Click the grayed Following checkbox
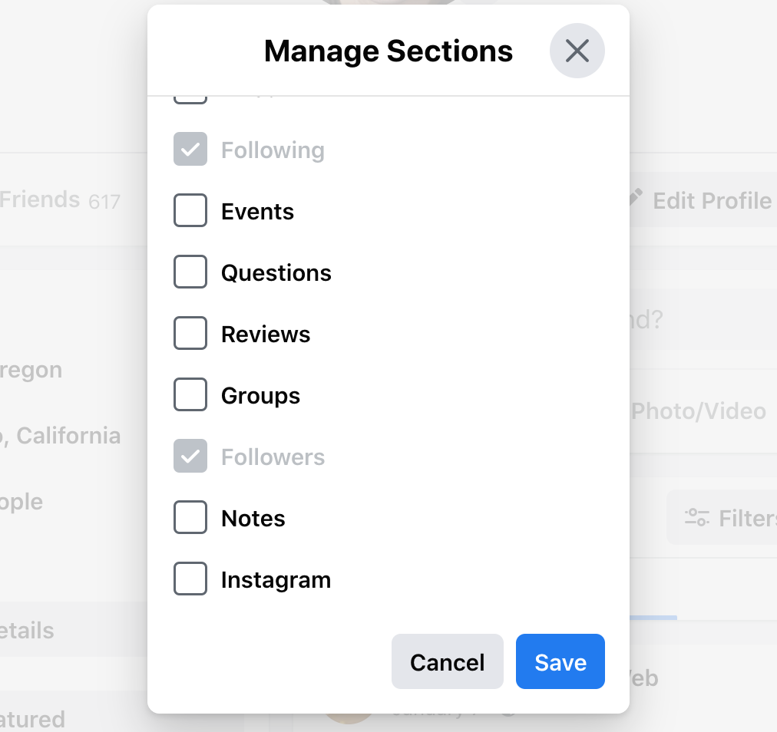 (190, 149)
